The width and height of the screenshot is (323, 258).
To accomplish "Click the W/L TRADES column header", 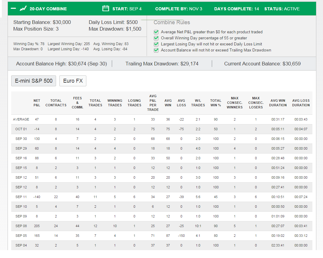I will (198, 103).
